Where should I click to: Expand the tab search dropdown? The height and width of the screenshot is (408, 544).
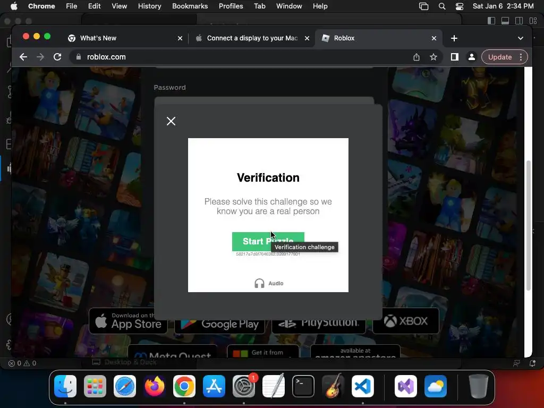click(x=521, y=38)
